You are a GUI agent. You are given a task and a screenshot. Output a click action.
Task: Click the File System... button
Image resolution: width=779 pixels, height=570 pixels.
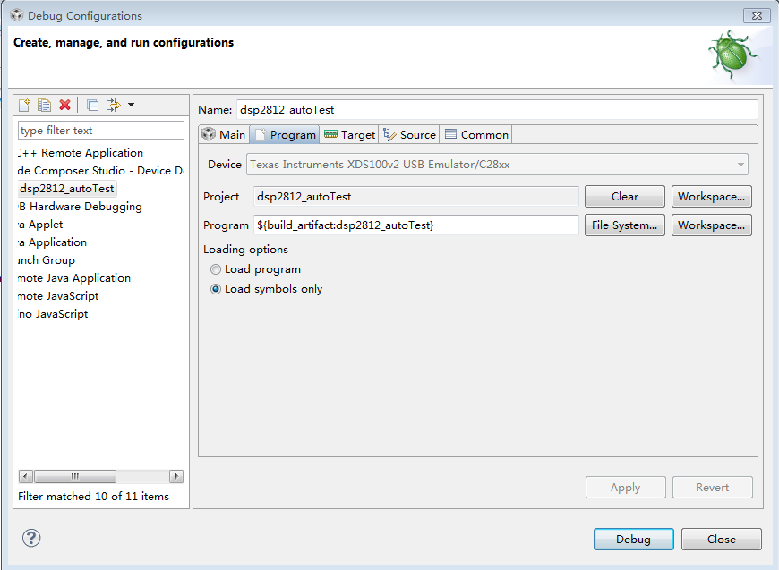pyautogui.click(x=625, y=225)
